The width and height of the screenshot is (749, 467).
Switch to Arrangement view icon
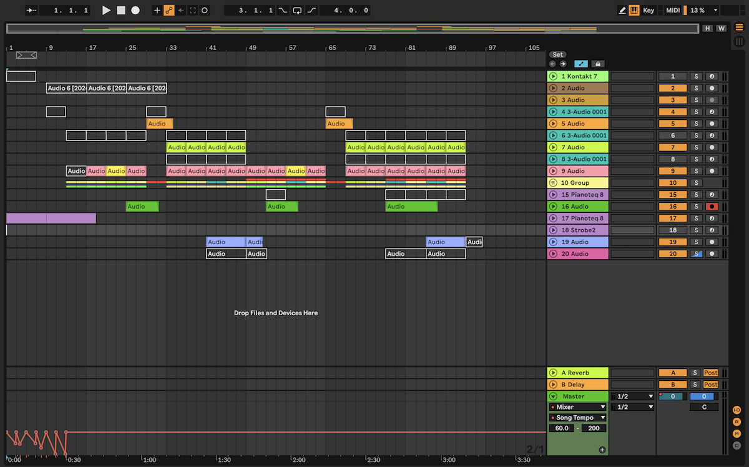[x=740, y=27]
